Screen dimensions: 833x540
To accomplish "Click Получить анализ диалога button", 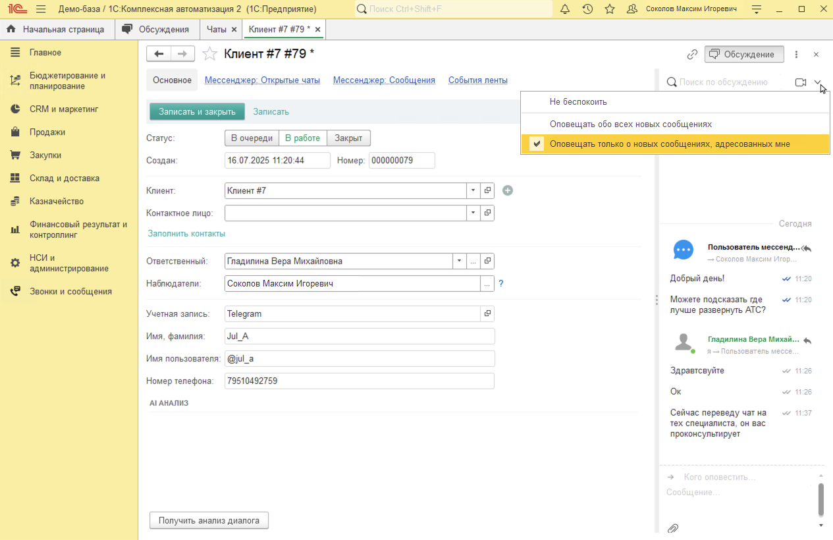I will [x=209, y=520].
